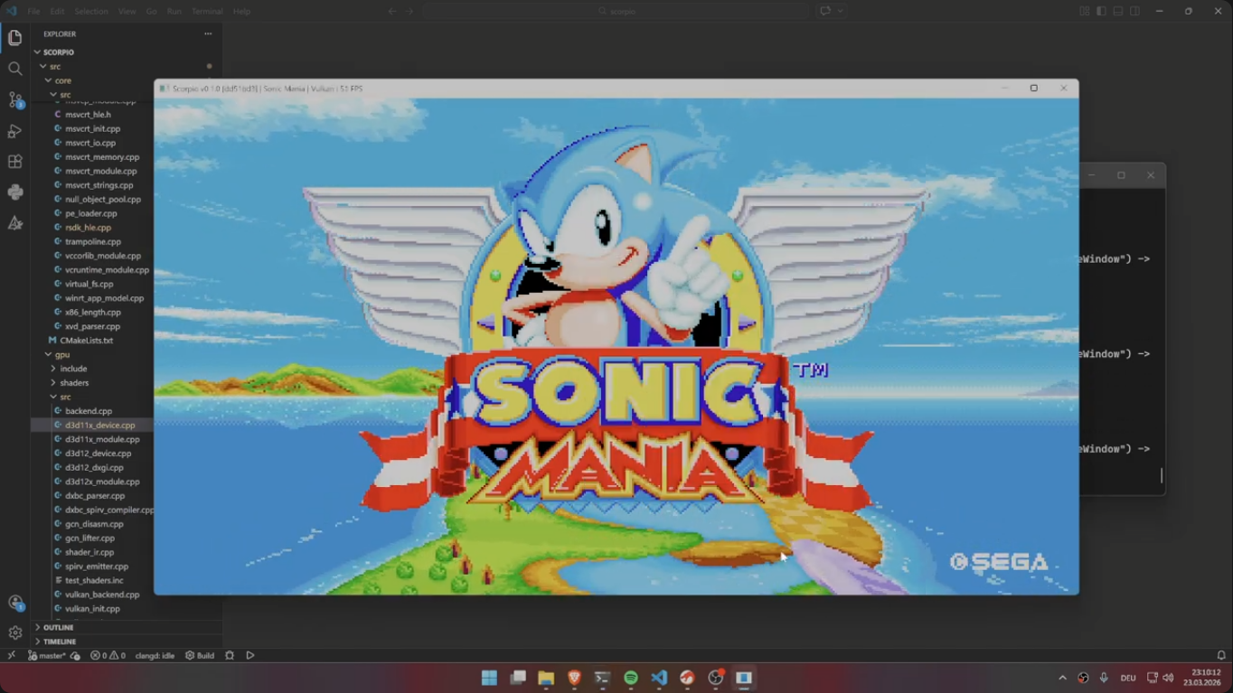Open the Search view in the activity bar

pos(14,69)
